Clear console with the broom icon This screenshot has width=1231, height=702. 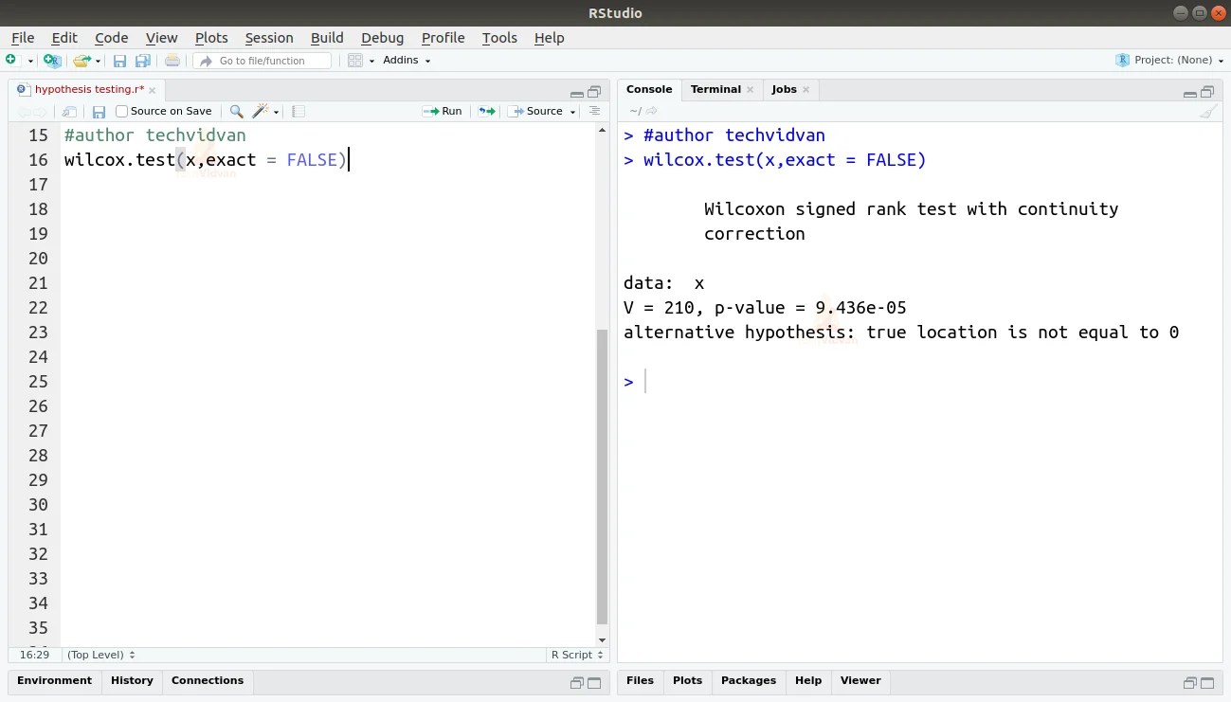1207,111
